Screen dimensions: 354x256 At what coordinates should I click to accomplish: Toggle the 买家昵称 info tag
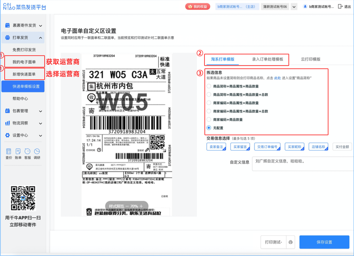(x=295, y=147)
